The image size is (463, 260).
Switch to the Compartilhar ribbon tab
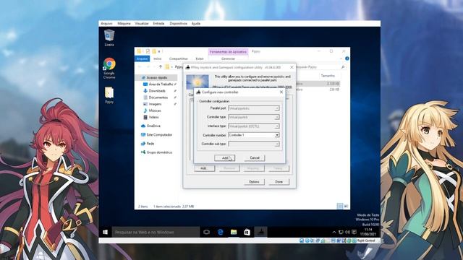(x=179, y=58)
